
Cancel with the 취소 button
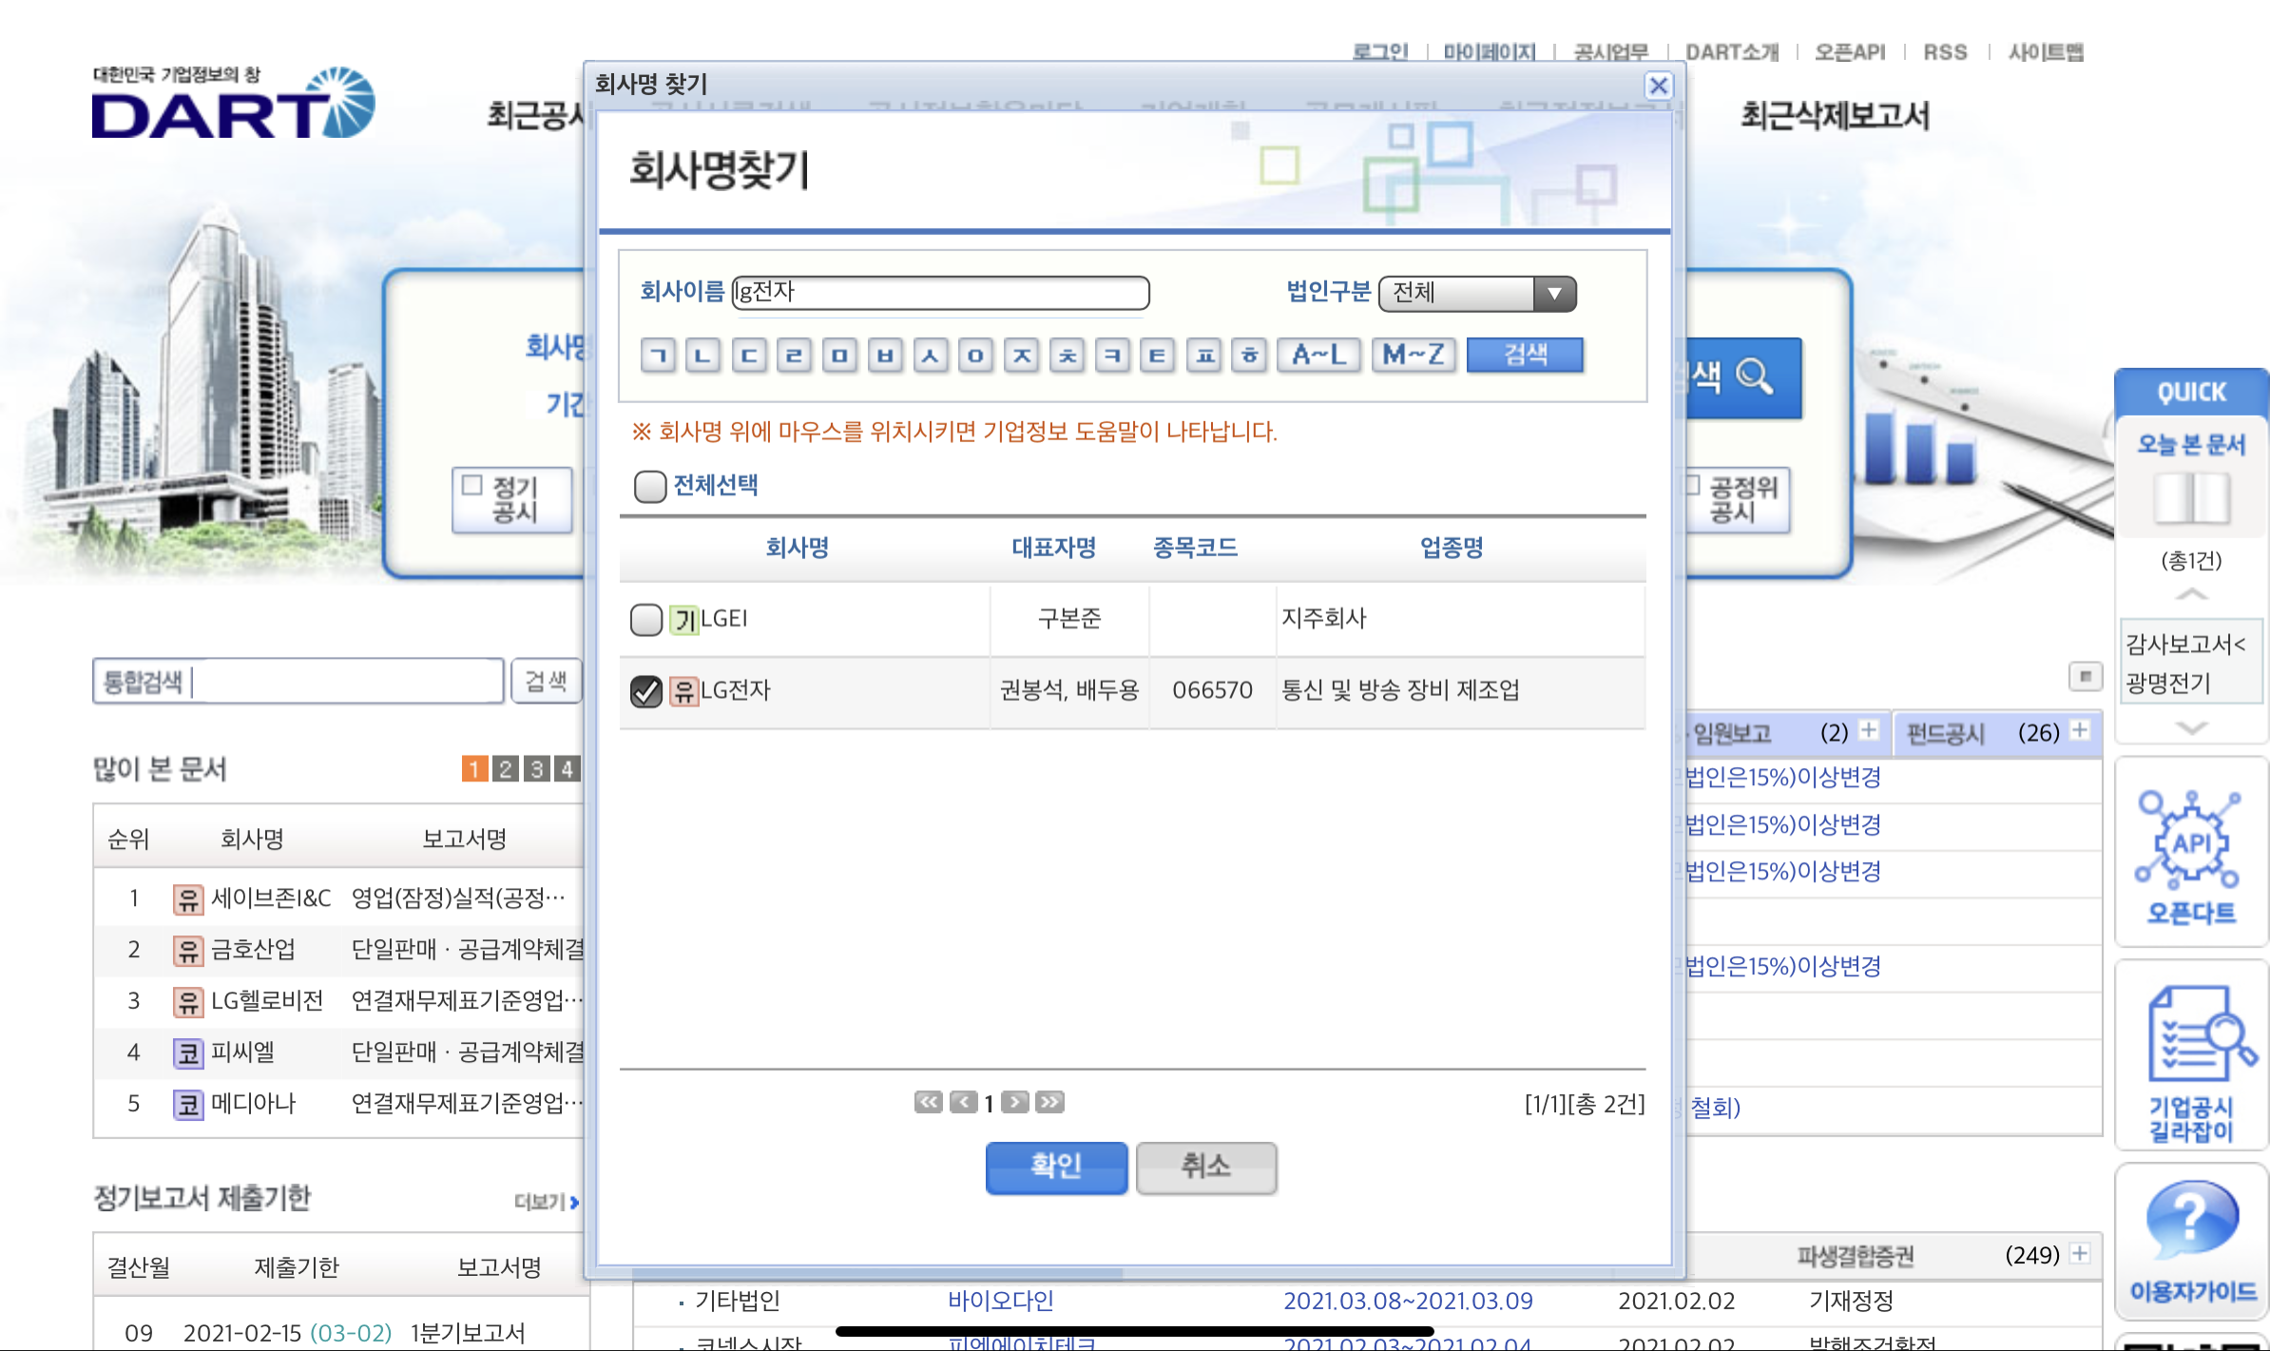pos(1205,1168)
